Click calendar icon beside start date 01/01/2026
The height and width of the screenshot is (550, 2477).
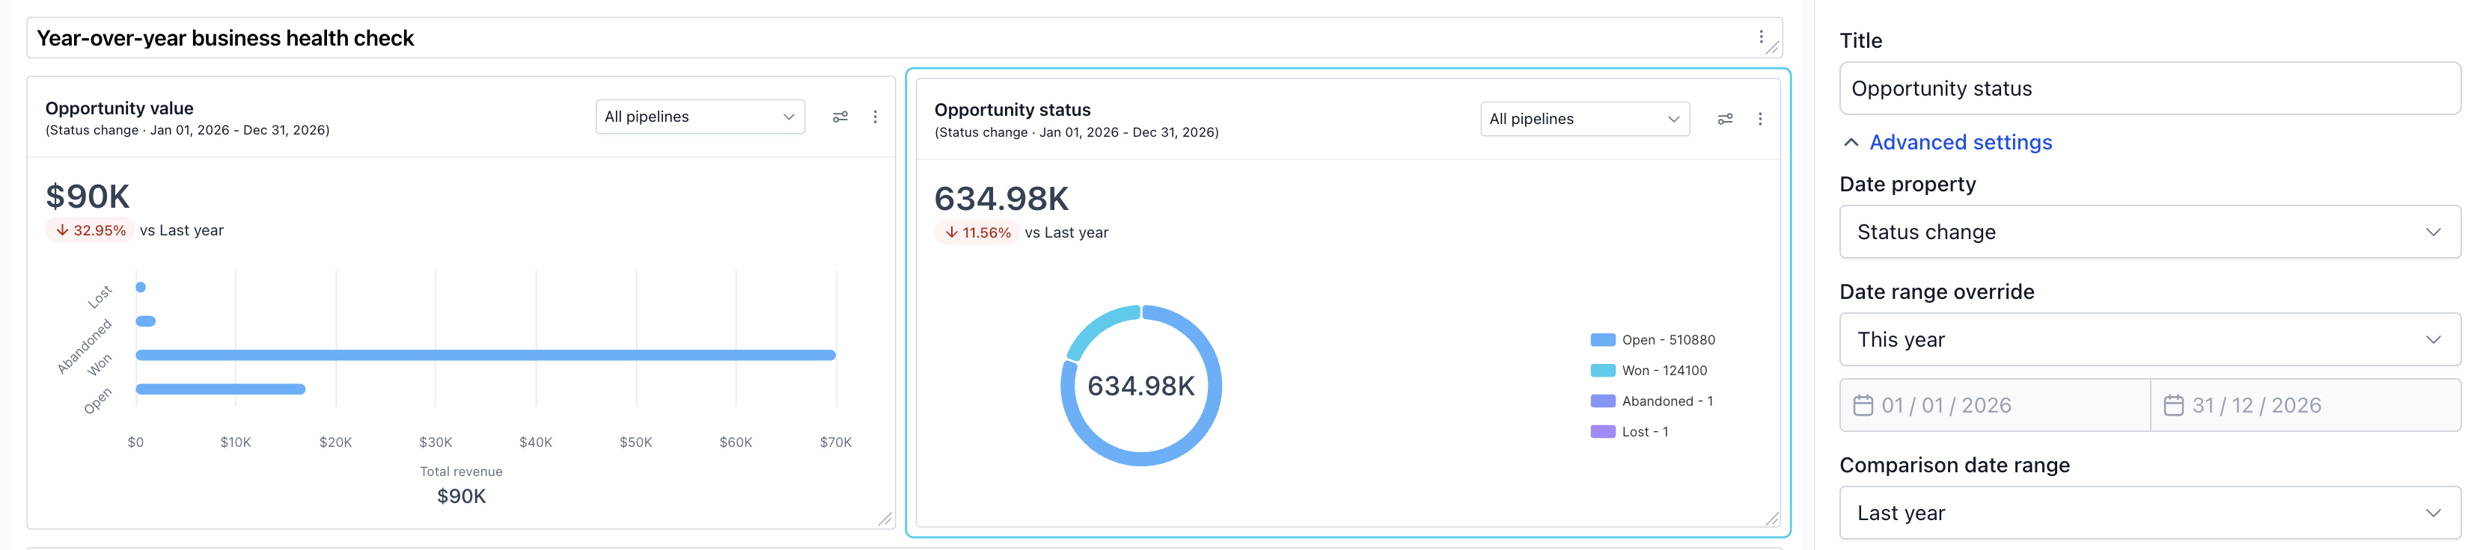pos(1863,405)
